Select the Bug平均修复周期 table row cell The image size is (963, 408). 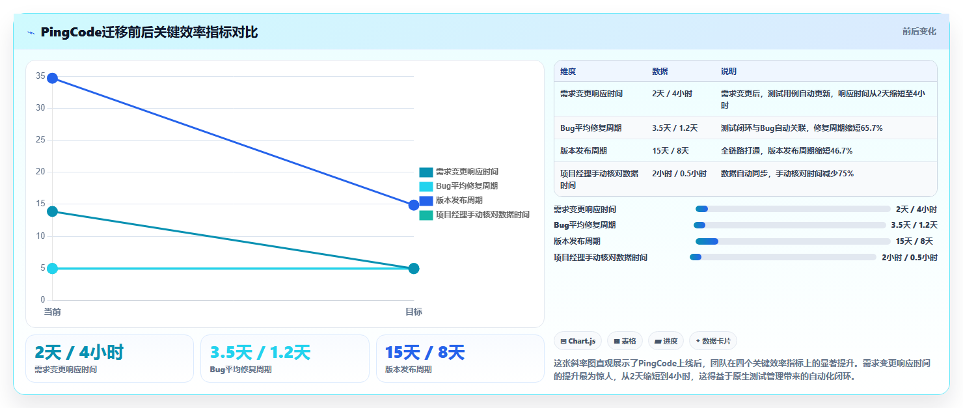pos(600,128)
